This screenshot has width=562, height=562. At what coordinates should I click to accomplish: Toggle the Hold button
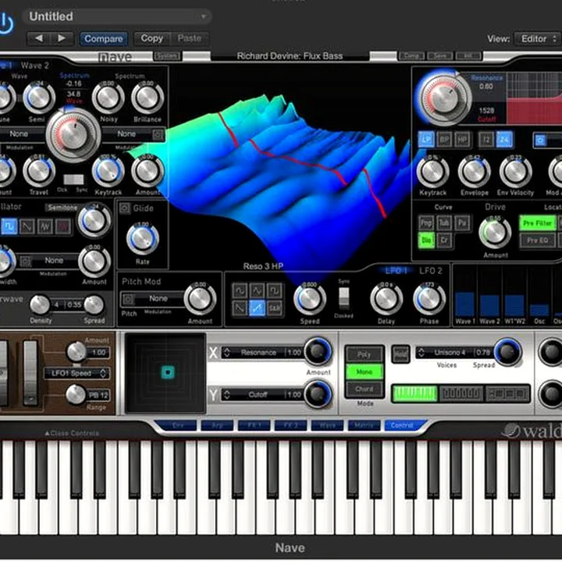(400, 354)
